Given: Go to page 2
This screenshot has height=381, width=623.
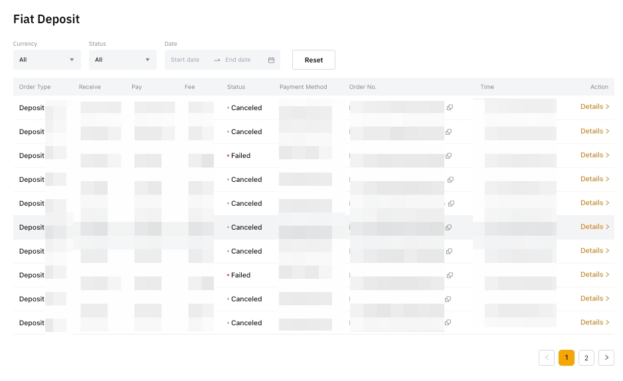Looking at the screenshot, I should pyautogui.click(x=586, y=358).
